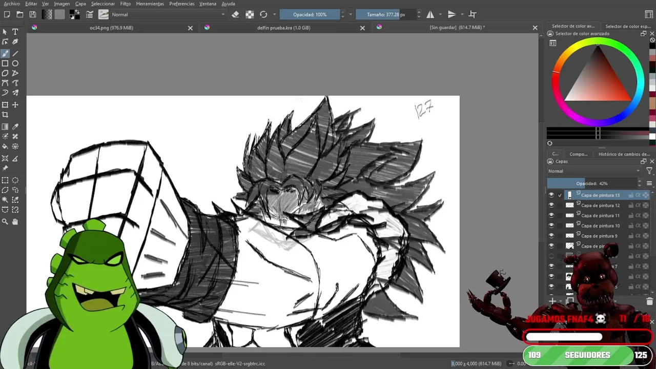This screenshot has width=656, height=369.
Task: Close the delfin prueba.kra tab
Action: (362, 28)
